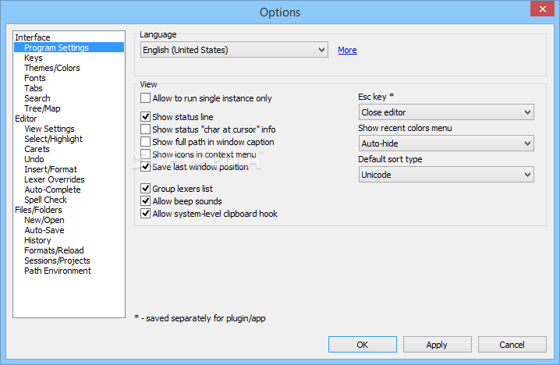Screen dimensions: 560x365
Task: Select Themes/Colors in the options tree
Action: coord(52,68)
